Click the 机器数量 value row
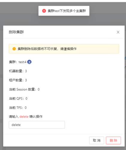126x150 pixels. tap(18, 71)
